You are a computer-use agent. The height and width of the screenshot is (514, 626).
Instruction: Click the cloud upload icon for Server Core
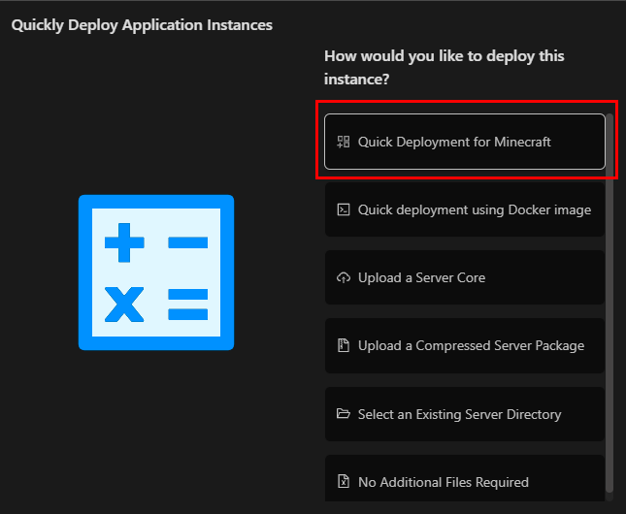coord(343,277)
